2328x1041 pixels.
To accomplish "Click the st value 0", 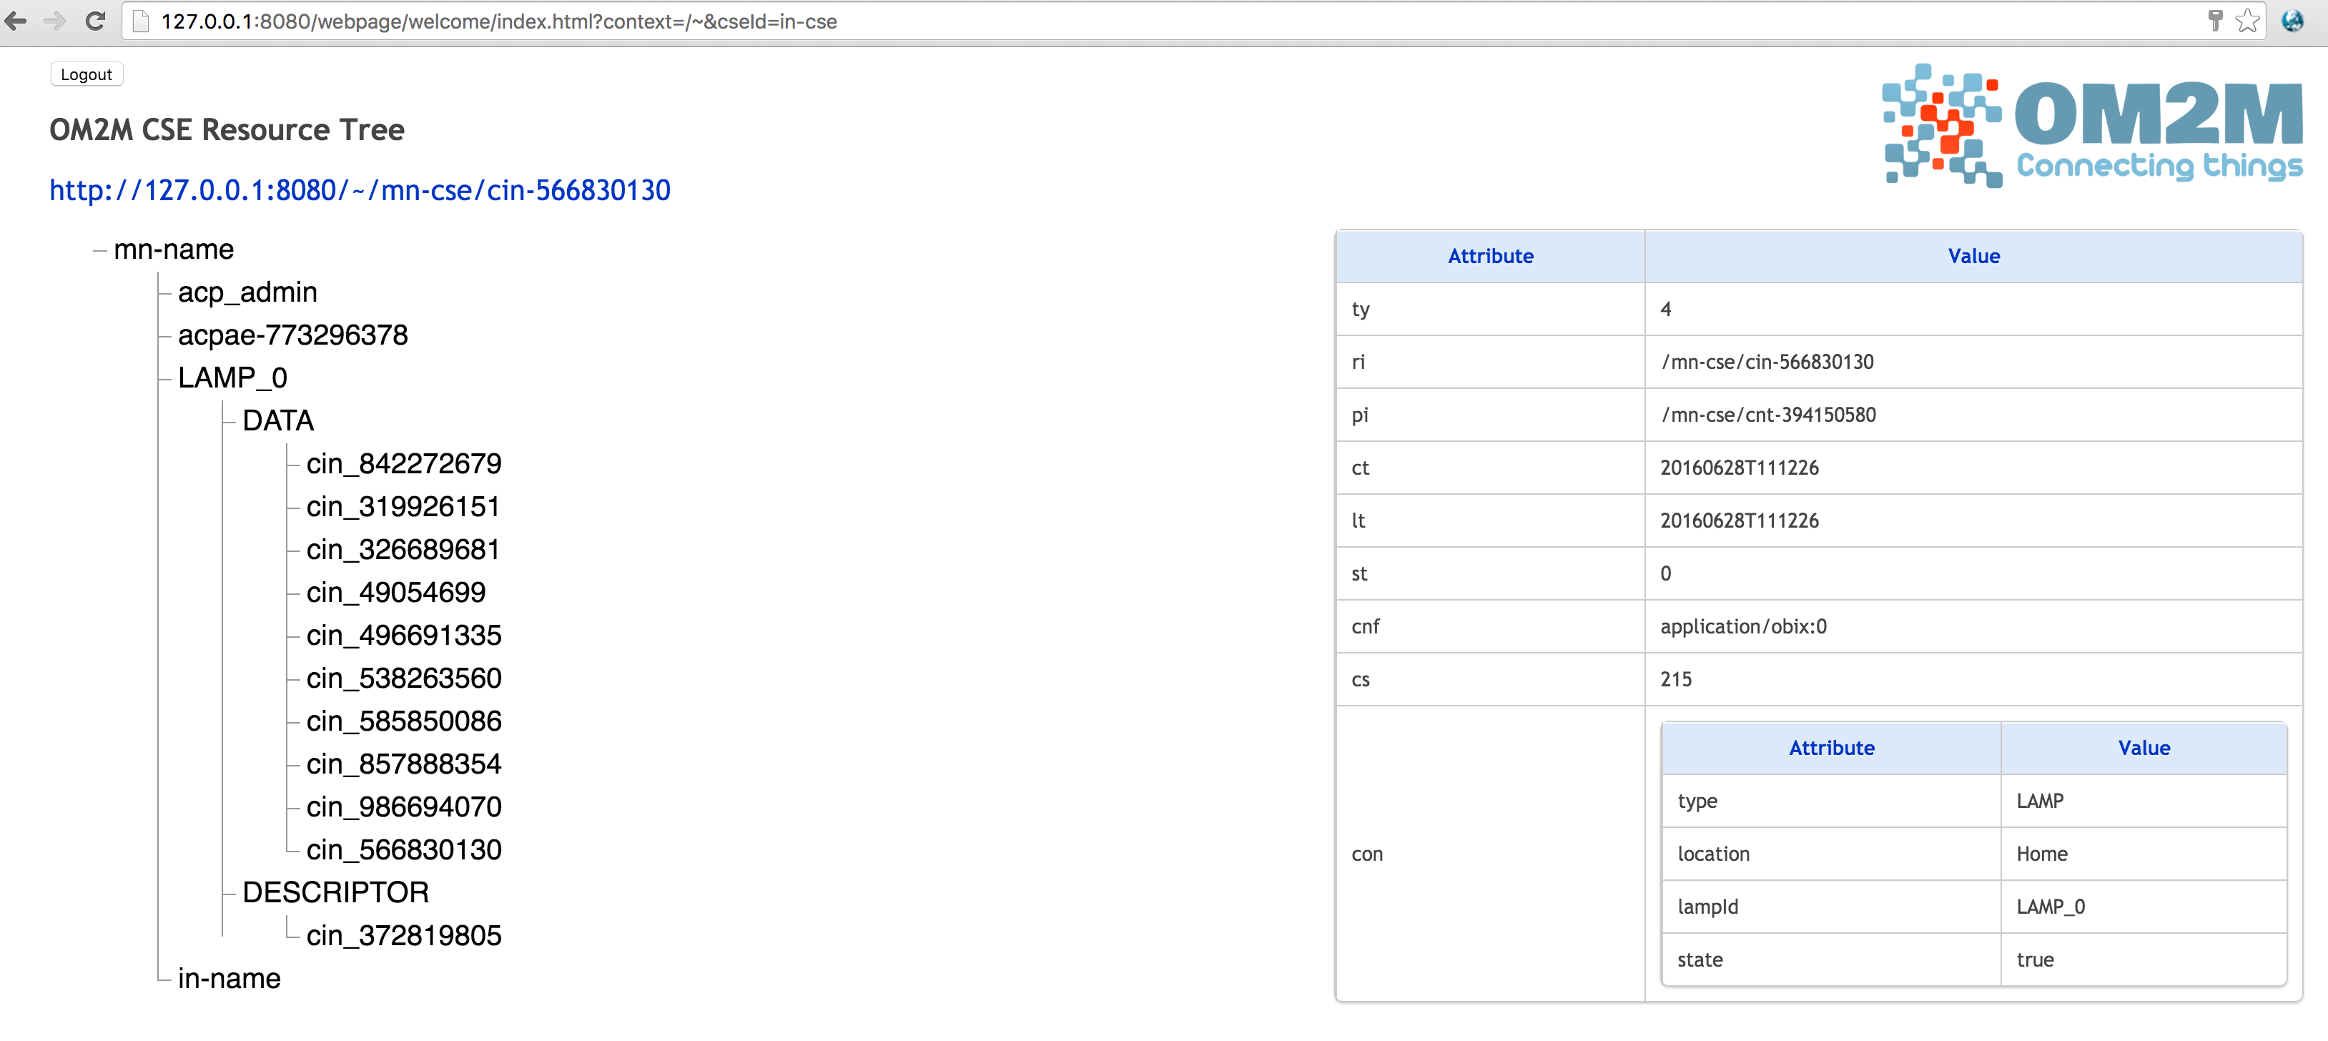I will [x=1666, y=574].
